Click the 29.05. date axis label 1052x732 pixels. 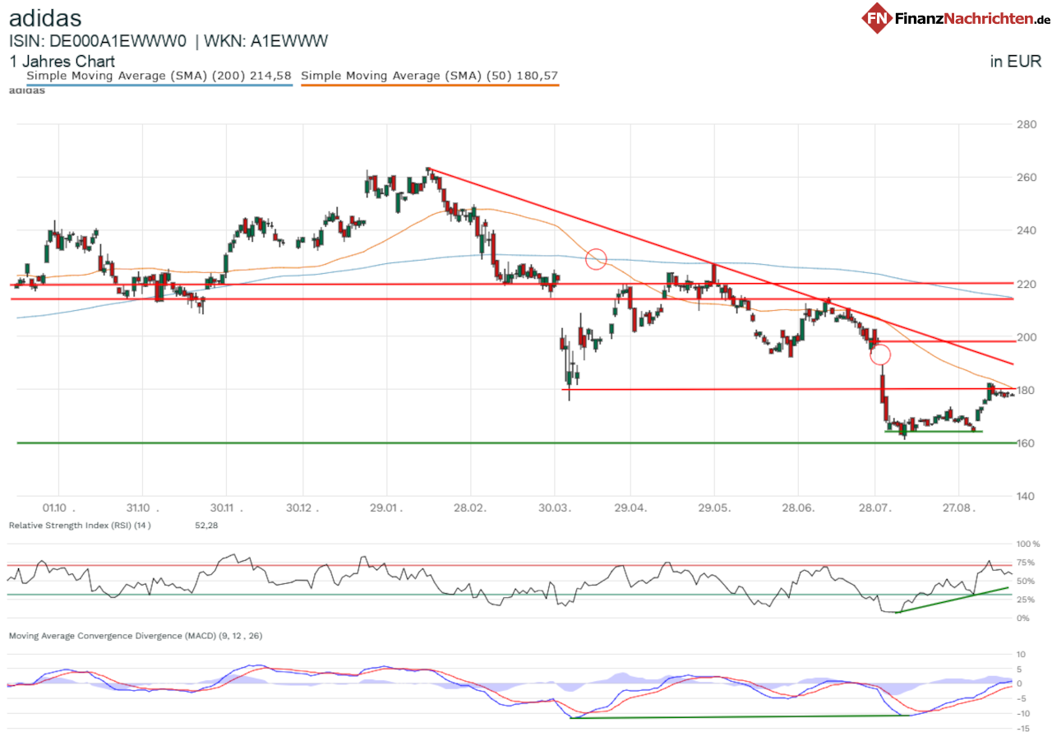713,509
